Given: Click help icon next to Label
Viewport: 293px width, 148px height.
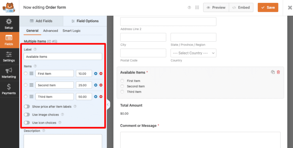Looking at the screenshot, I should pos(35,49).
